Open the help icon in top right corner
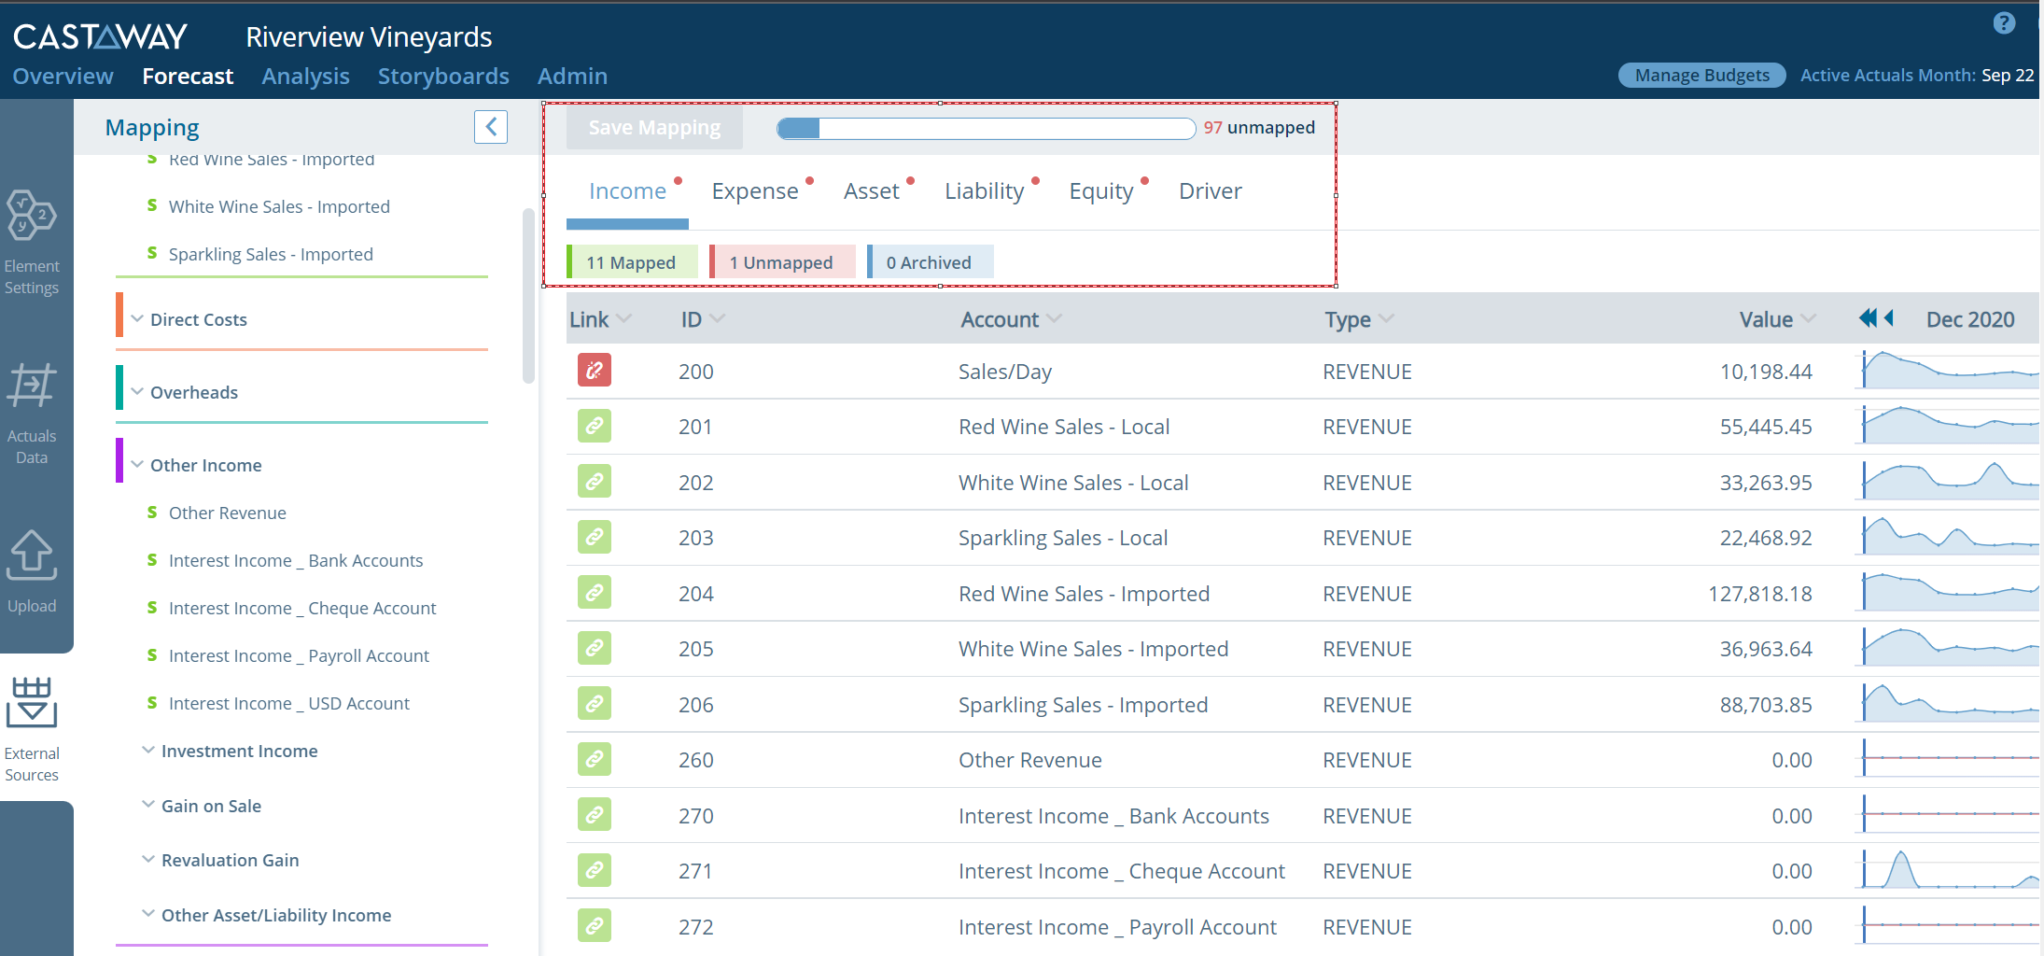Image resolution: width=2044 pixels, height=956 pixels. [2004, 22]
